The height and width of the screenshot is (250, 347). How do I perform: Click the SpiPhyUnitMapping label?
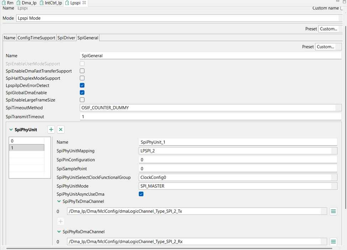click(x=75, y=151)
